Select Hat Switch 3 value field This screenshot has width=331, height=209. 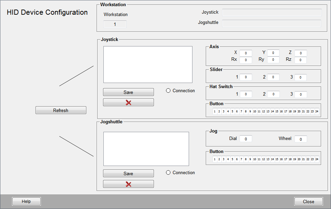pyautogui.click(x=301, y=95)
